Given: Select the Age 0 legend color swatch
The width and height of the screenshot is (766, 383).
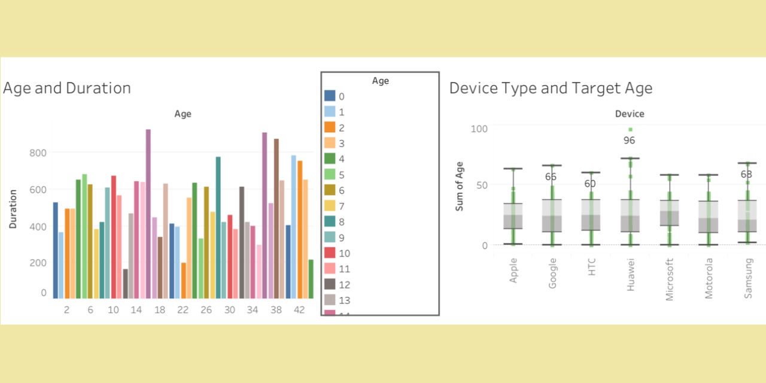Looking at the screenshot, I should [x=330, y=96].
